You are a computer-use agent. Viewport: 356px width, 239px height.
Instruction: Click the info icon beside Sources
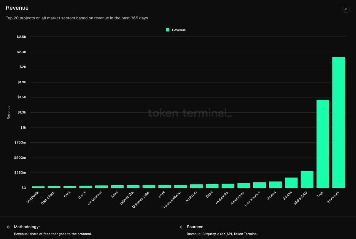point(182,227)
